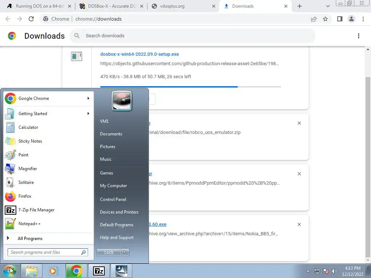Remove PpmoddPpmEditor download entry
The height and width of the screenshot is (278, 371).
click(x=299, y=174)
